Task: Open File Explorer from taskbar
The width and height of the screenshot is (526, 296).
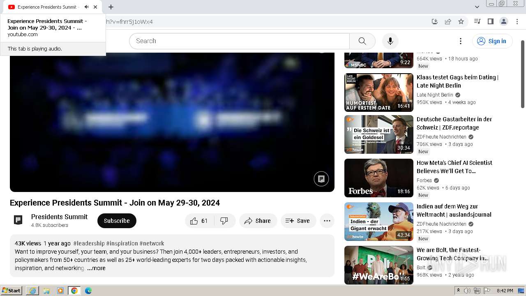Action: [46, 291]
